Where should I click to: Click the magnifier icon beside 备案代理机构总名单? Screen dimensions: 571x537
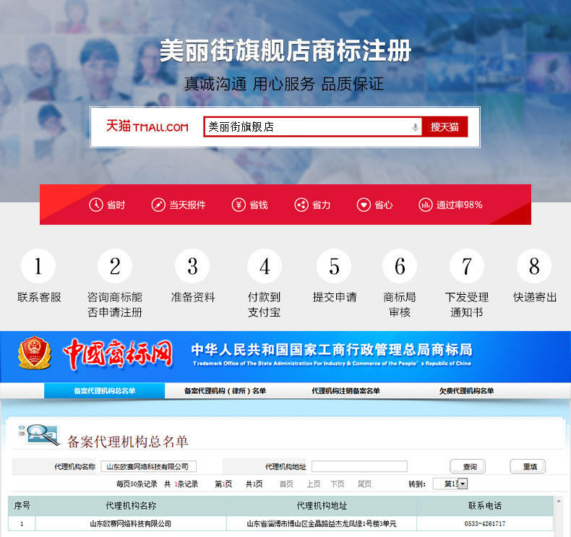click(39, 434)
